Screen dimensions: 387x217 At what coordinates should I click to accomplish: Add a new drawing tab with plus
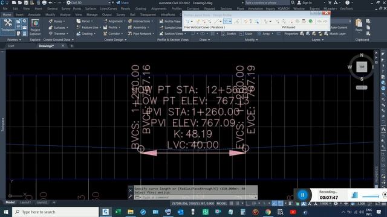(71, 46)
